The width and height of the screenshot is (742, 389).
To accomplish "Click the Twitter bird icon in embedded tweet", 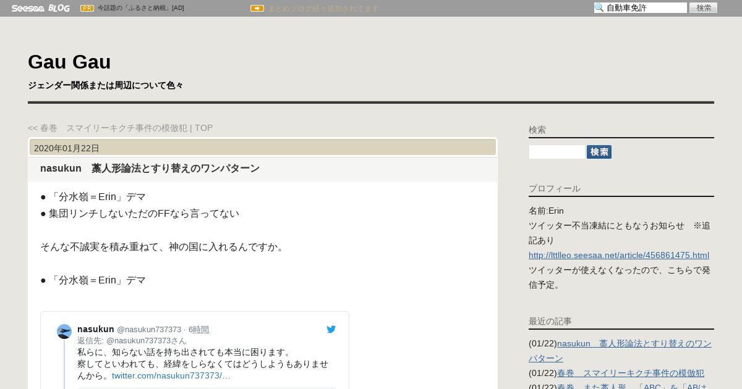I will click(x=331, y=329).
